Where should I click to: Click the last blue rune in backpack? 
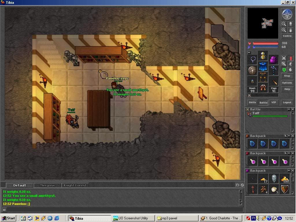284,144
